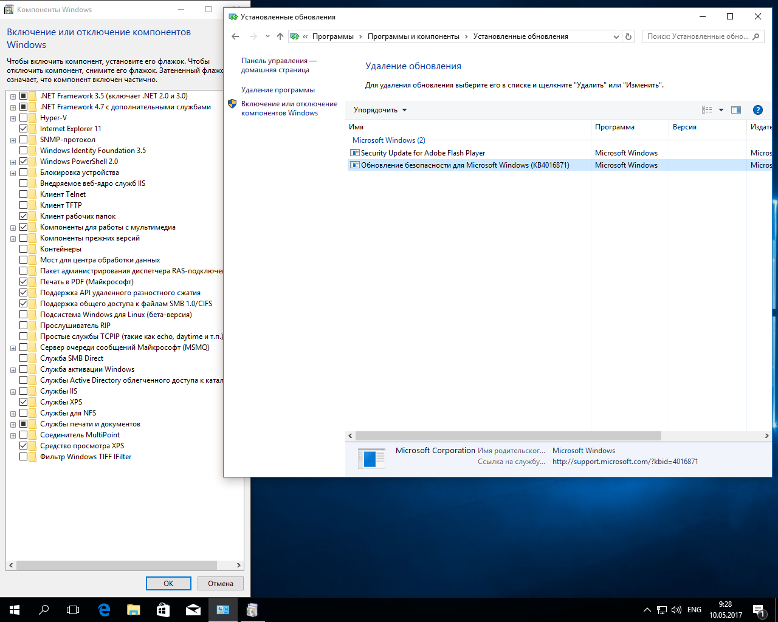Open taskbar search magnifier
778x622 pixels.
point(44,609)
